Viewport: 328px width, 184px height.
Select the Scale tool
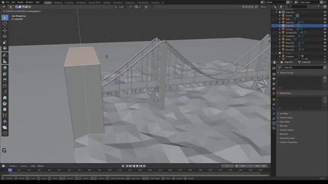pos(5,42)
